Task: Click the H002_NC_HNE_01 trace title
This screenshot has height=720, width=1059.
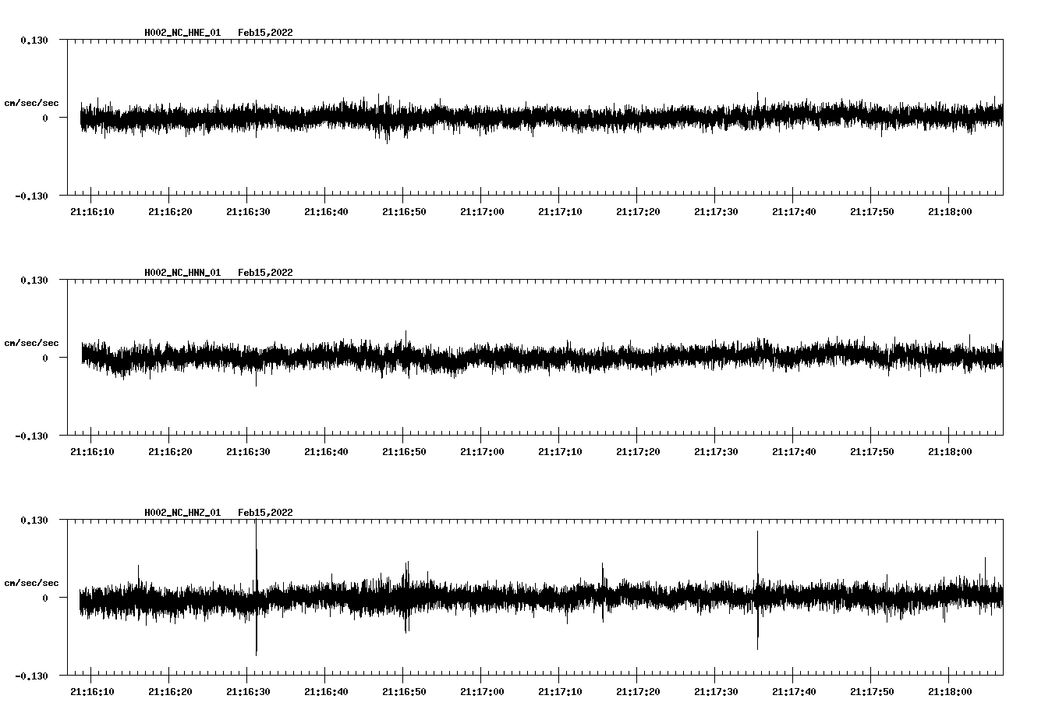Action: point(182,33)
